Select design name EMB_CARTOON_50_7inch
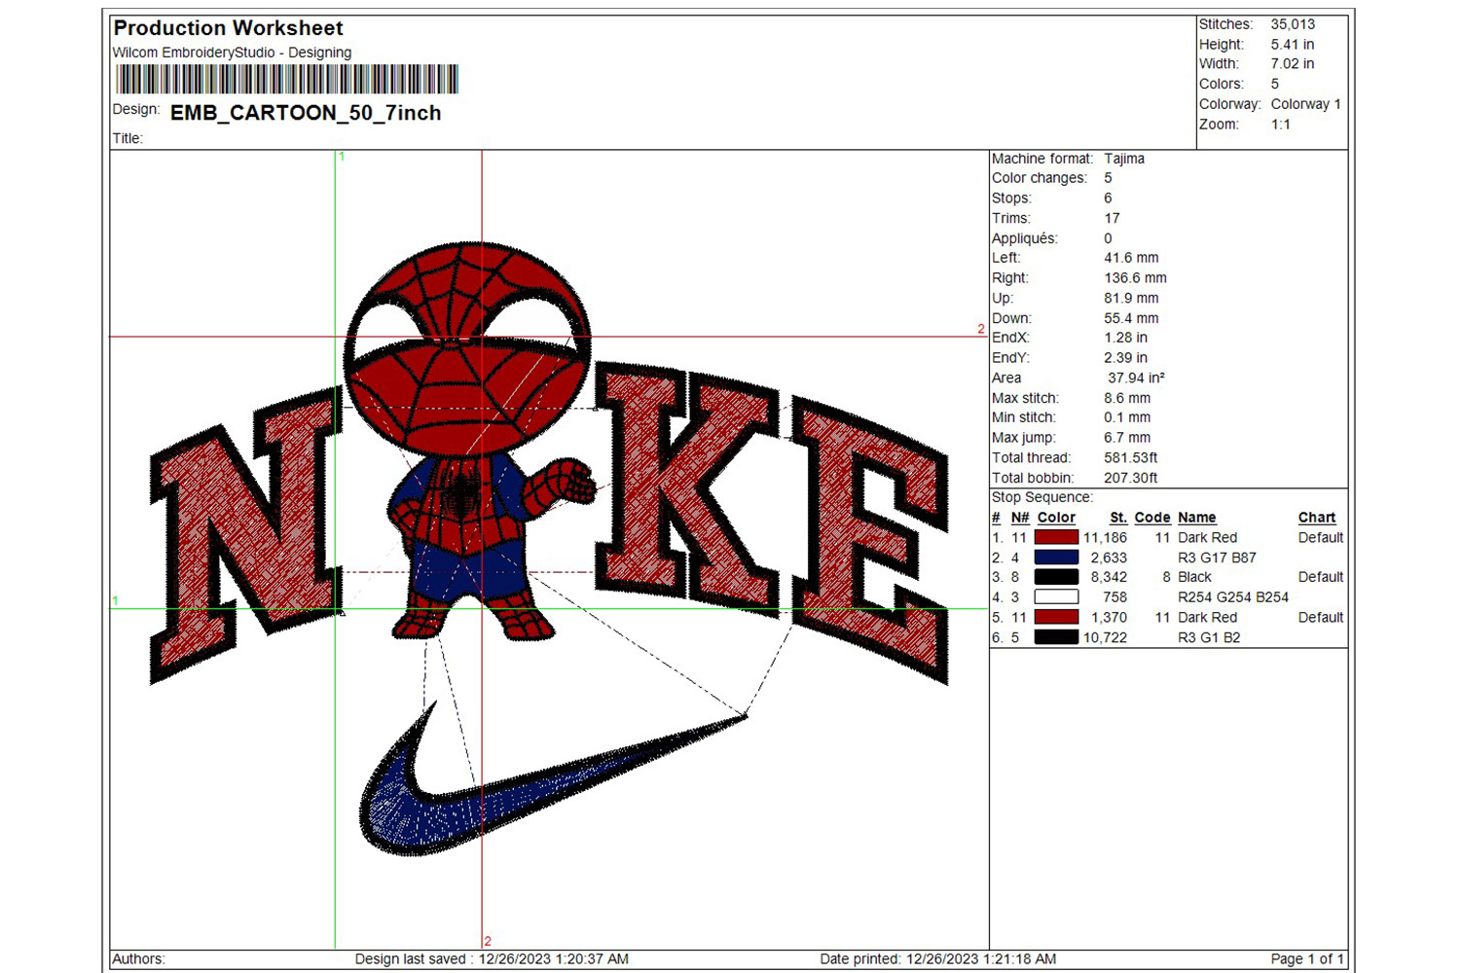Image resolution: width=1462 pixels, height=973 pixels. [x=306, y=113]
